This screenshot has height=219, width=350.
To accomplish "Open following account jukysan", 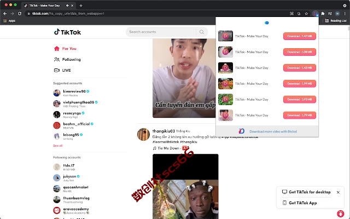I will 66,178.
